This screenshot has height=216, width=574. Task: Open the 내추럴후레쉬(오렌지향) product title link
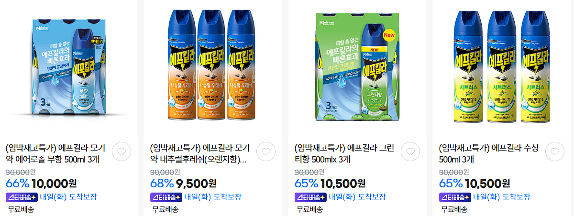[200, 153]
